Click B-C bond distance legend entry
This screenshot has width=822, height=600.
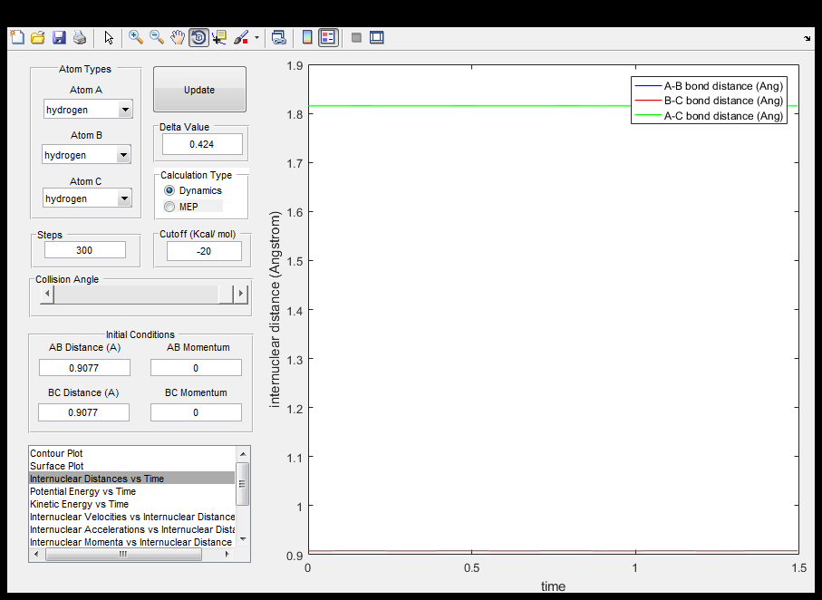click(x=709, y=101)
